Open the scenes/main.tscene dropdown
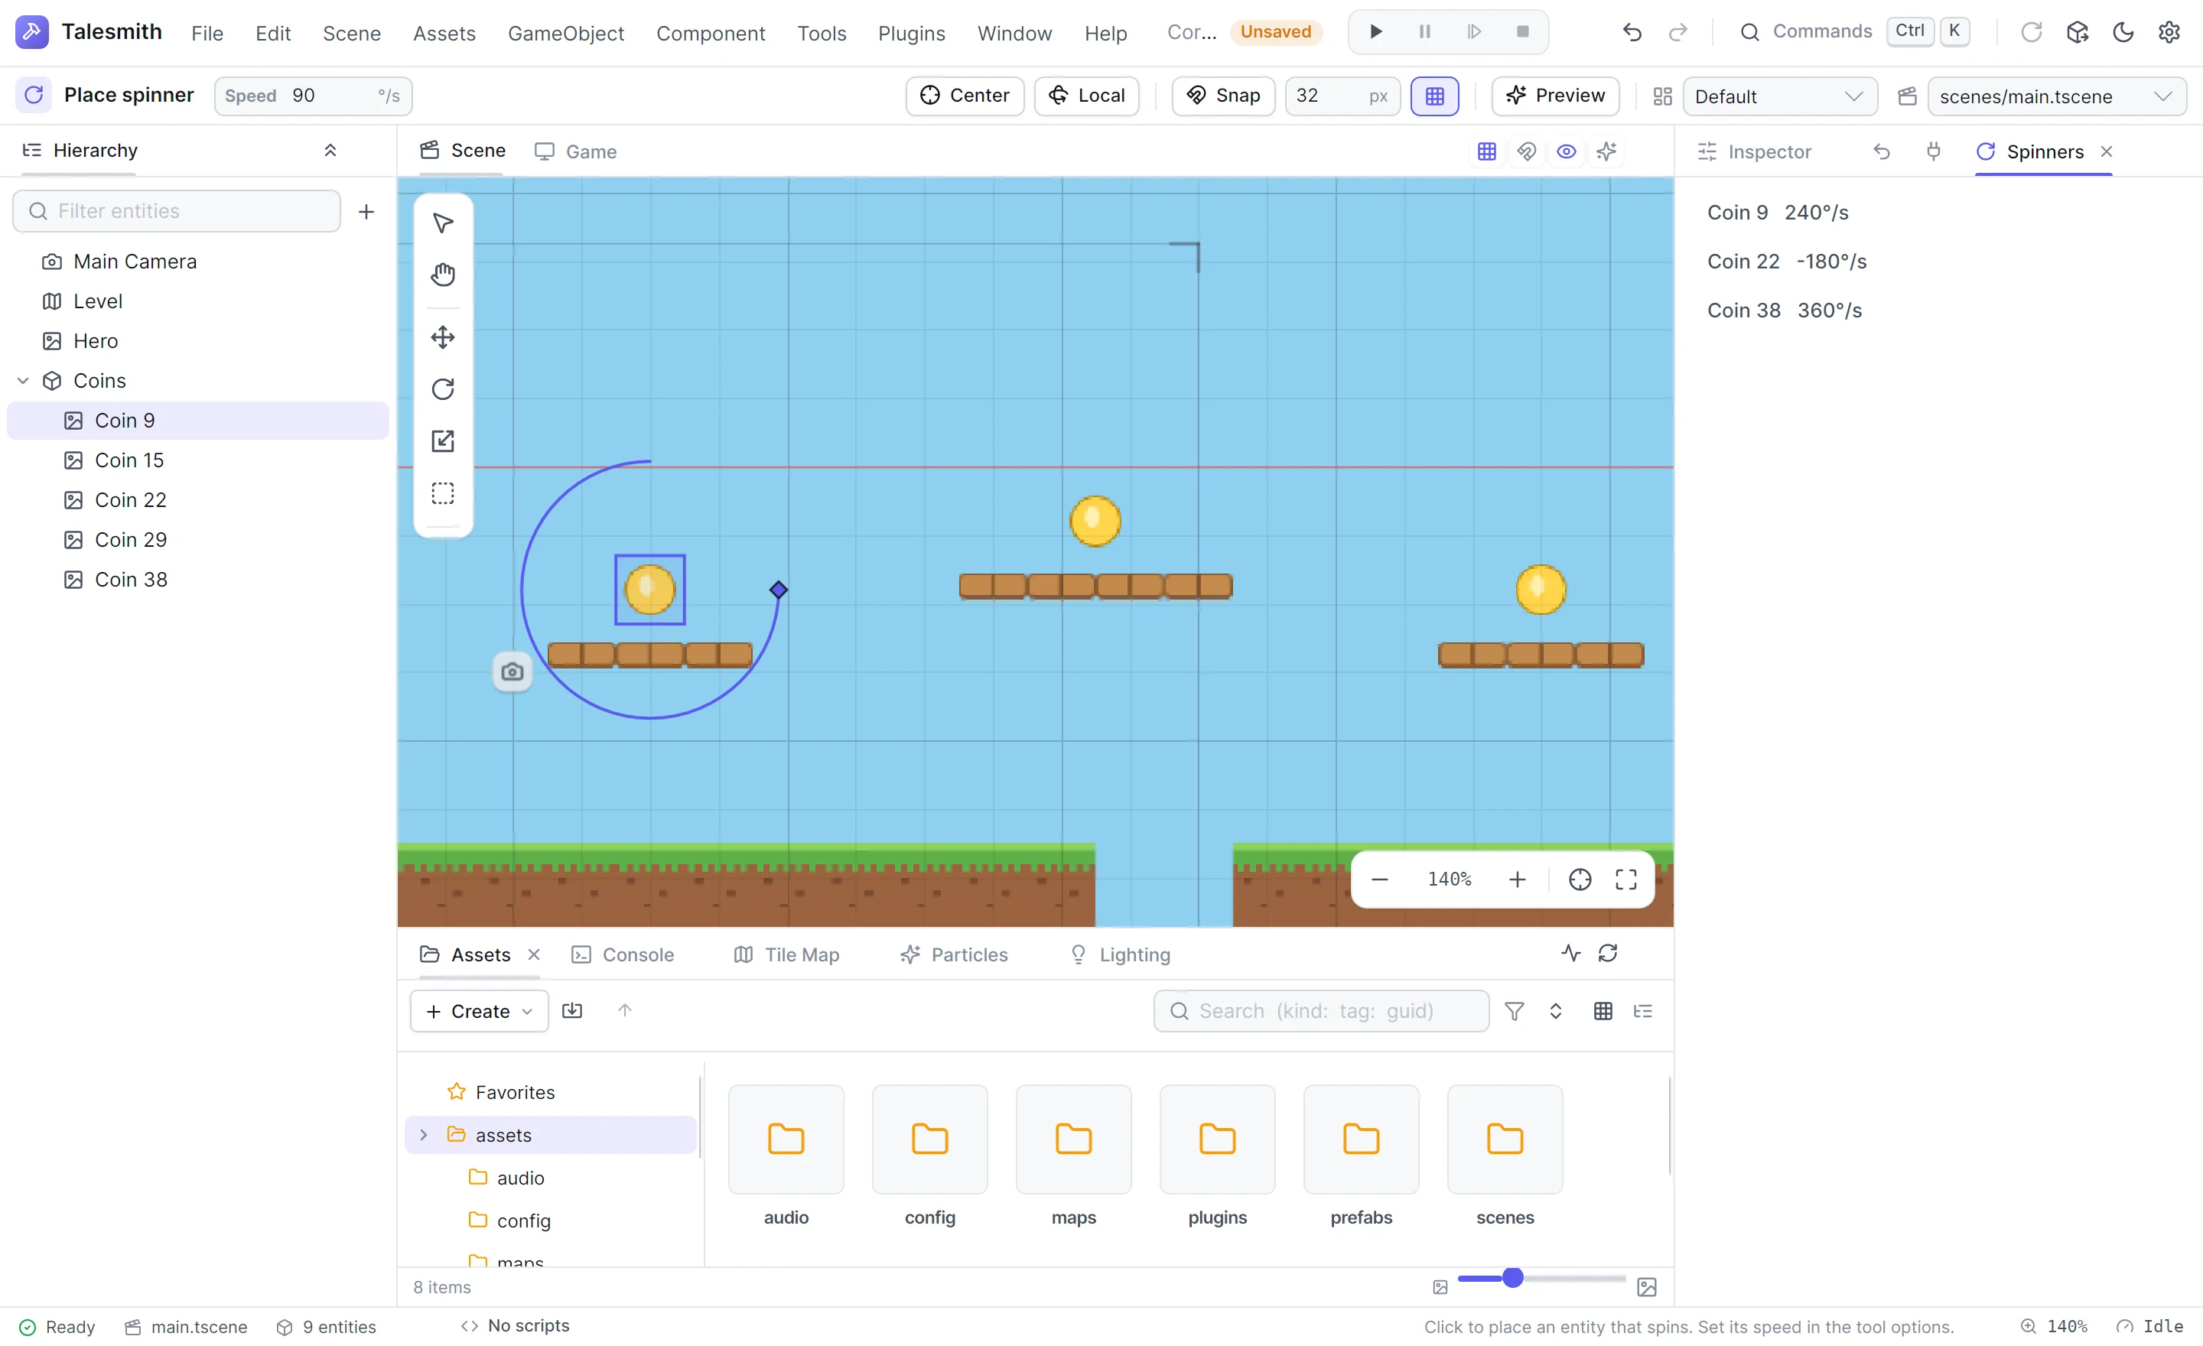Screen dimensions: 2203x1346 pyautogui.click(x=2056, y=96)
